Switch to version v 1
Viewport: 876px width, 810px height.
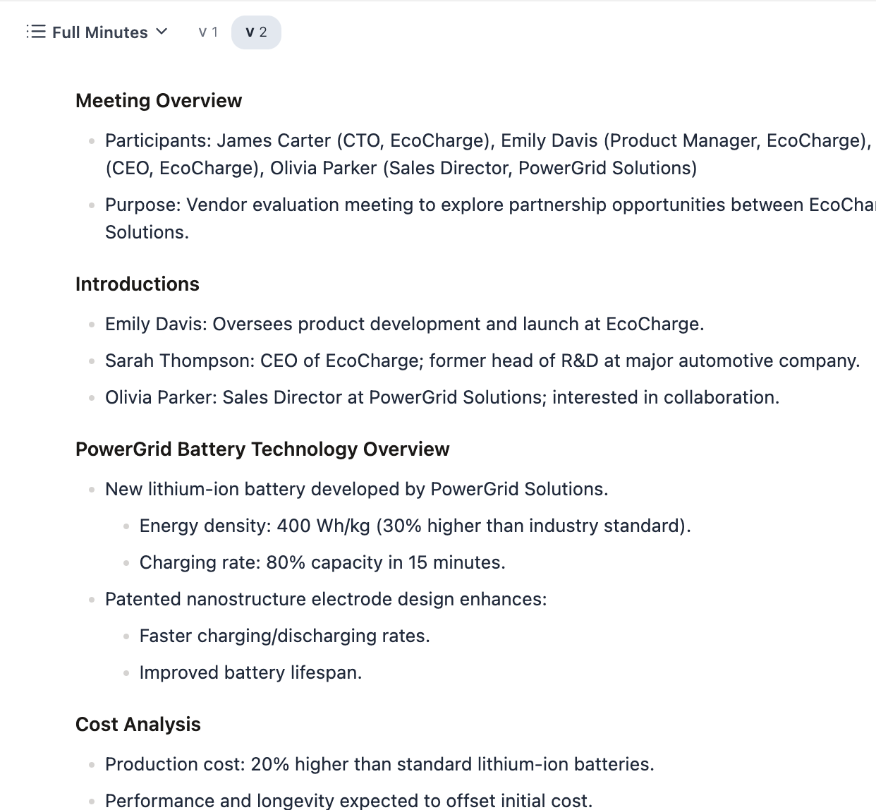(x=208, y=32)
